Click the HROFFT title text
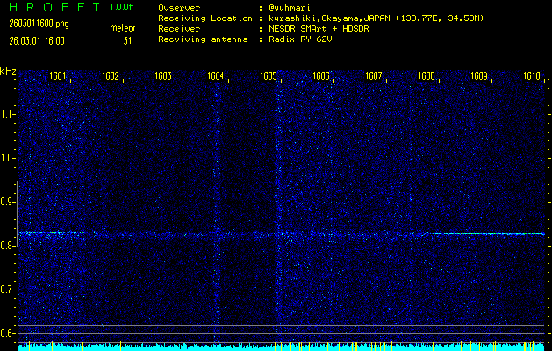 coord(55,7)
